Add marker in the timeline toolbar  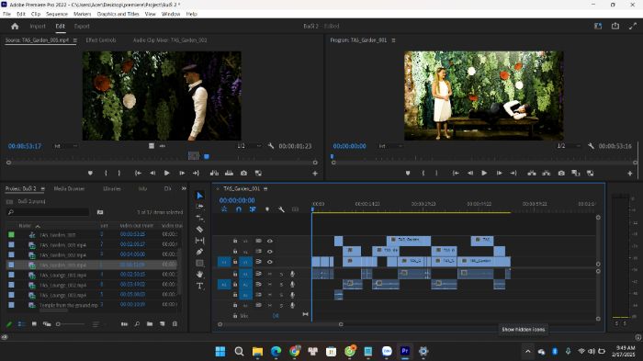coord(267,209)
